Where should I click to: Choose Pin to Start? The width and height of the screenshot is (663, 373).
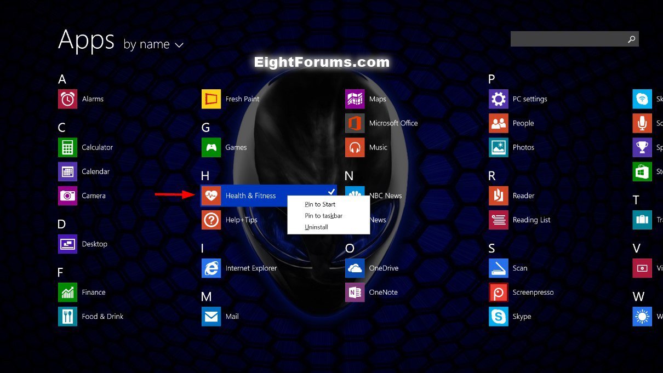point(320,204)
